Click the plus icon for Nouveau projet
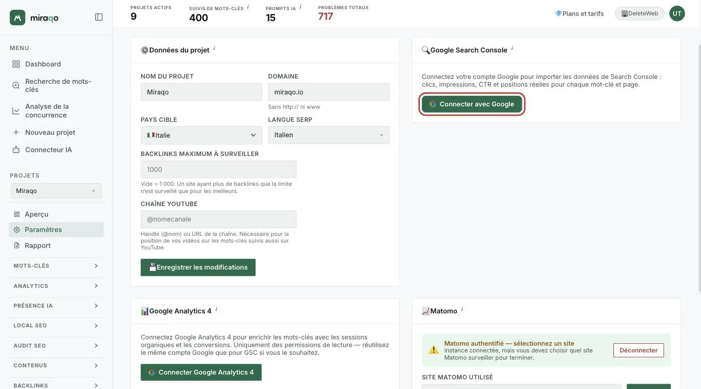This screenshot has height=389, width=701. point(16,132)
